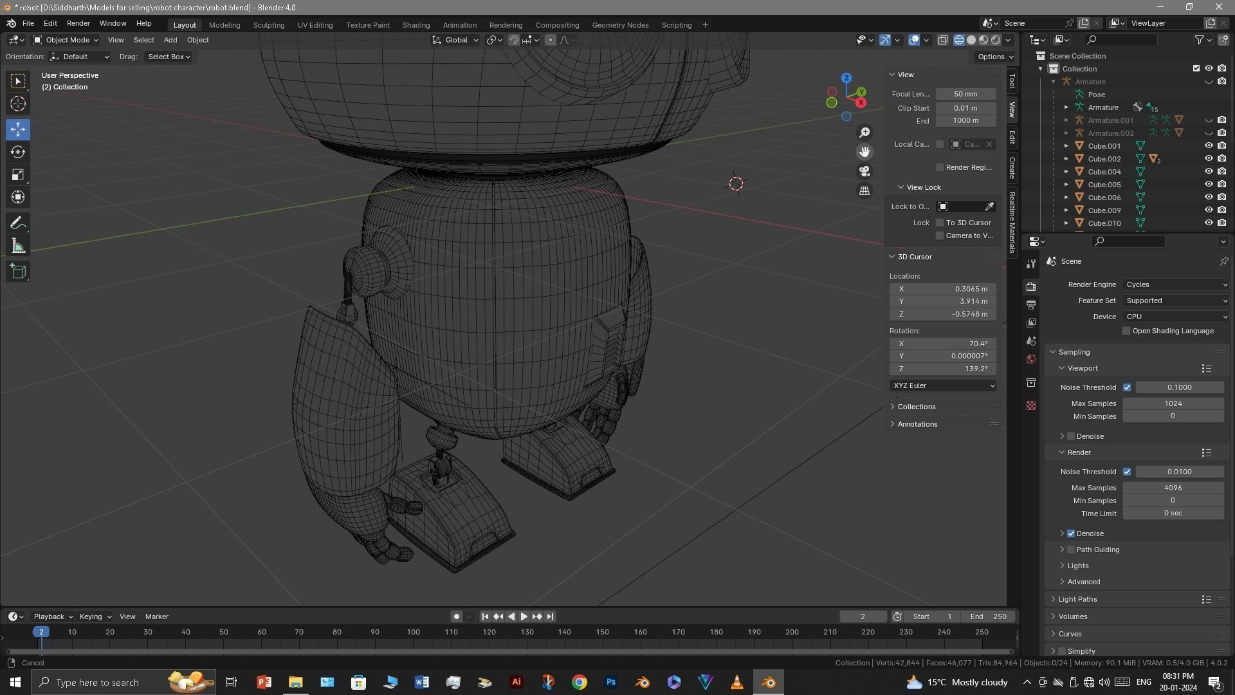Disable Render Denoise checkbox
Screen dimensions: 1235x695
pyautogui.click(x=1071, y=533)
